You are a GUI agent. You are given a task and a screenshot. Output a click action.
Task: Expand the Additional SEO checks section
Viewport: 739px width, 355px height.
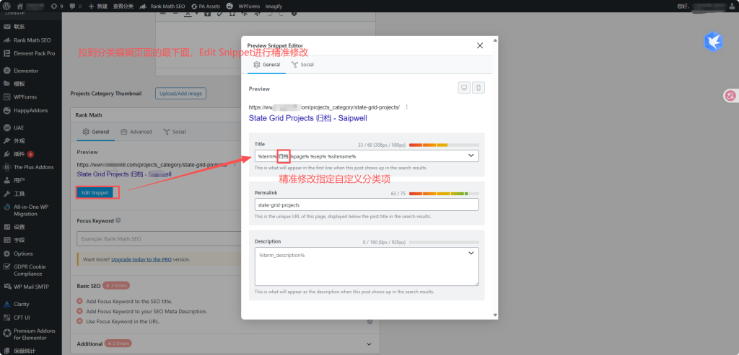tap(369, 344)
